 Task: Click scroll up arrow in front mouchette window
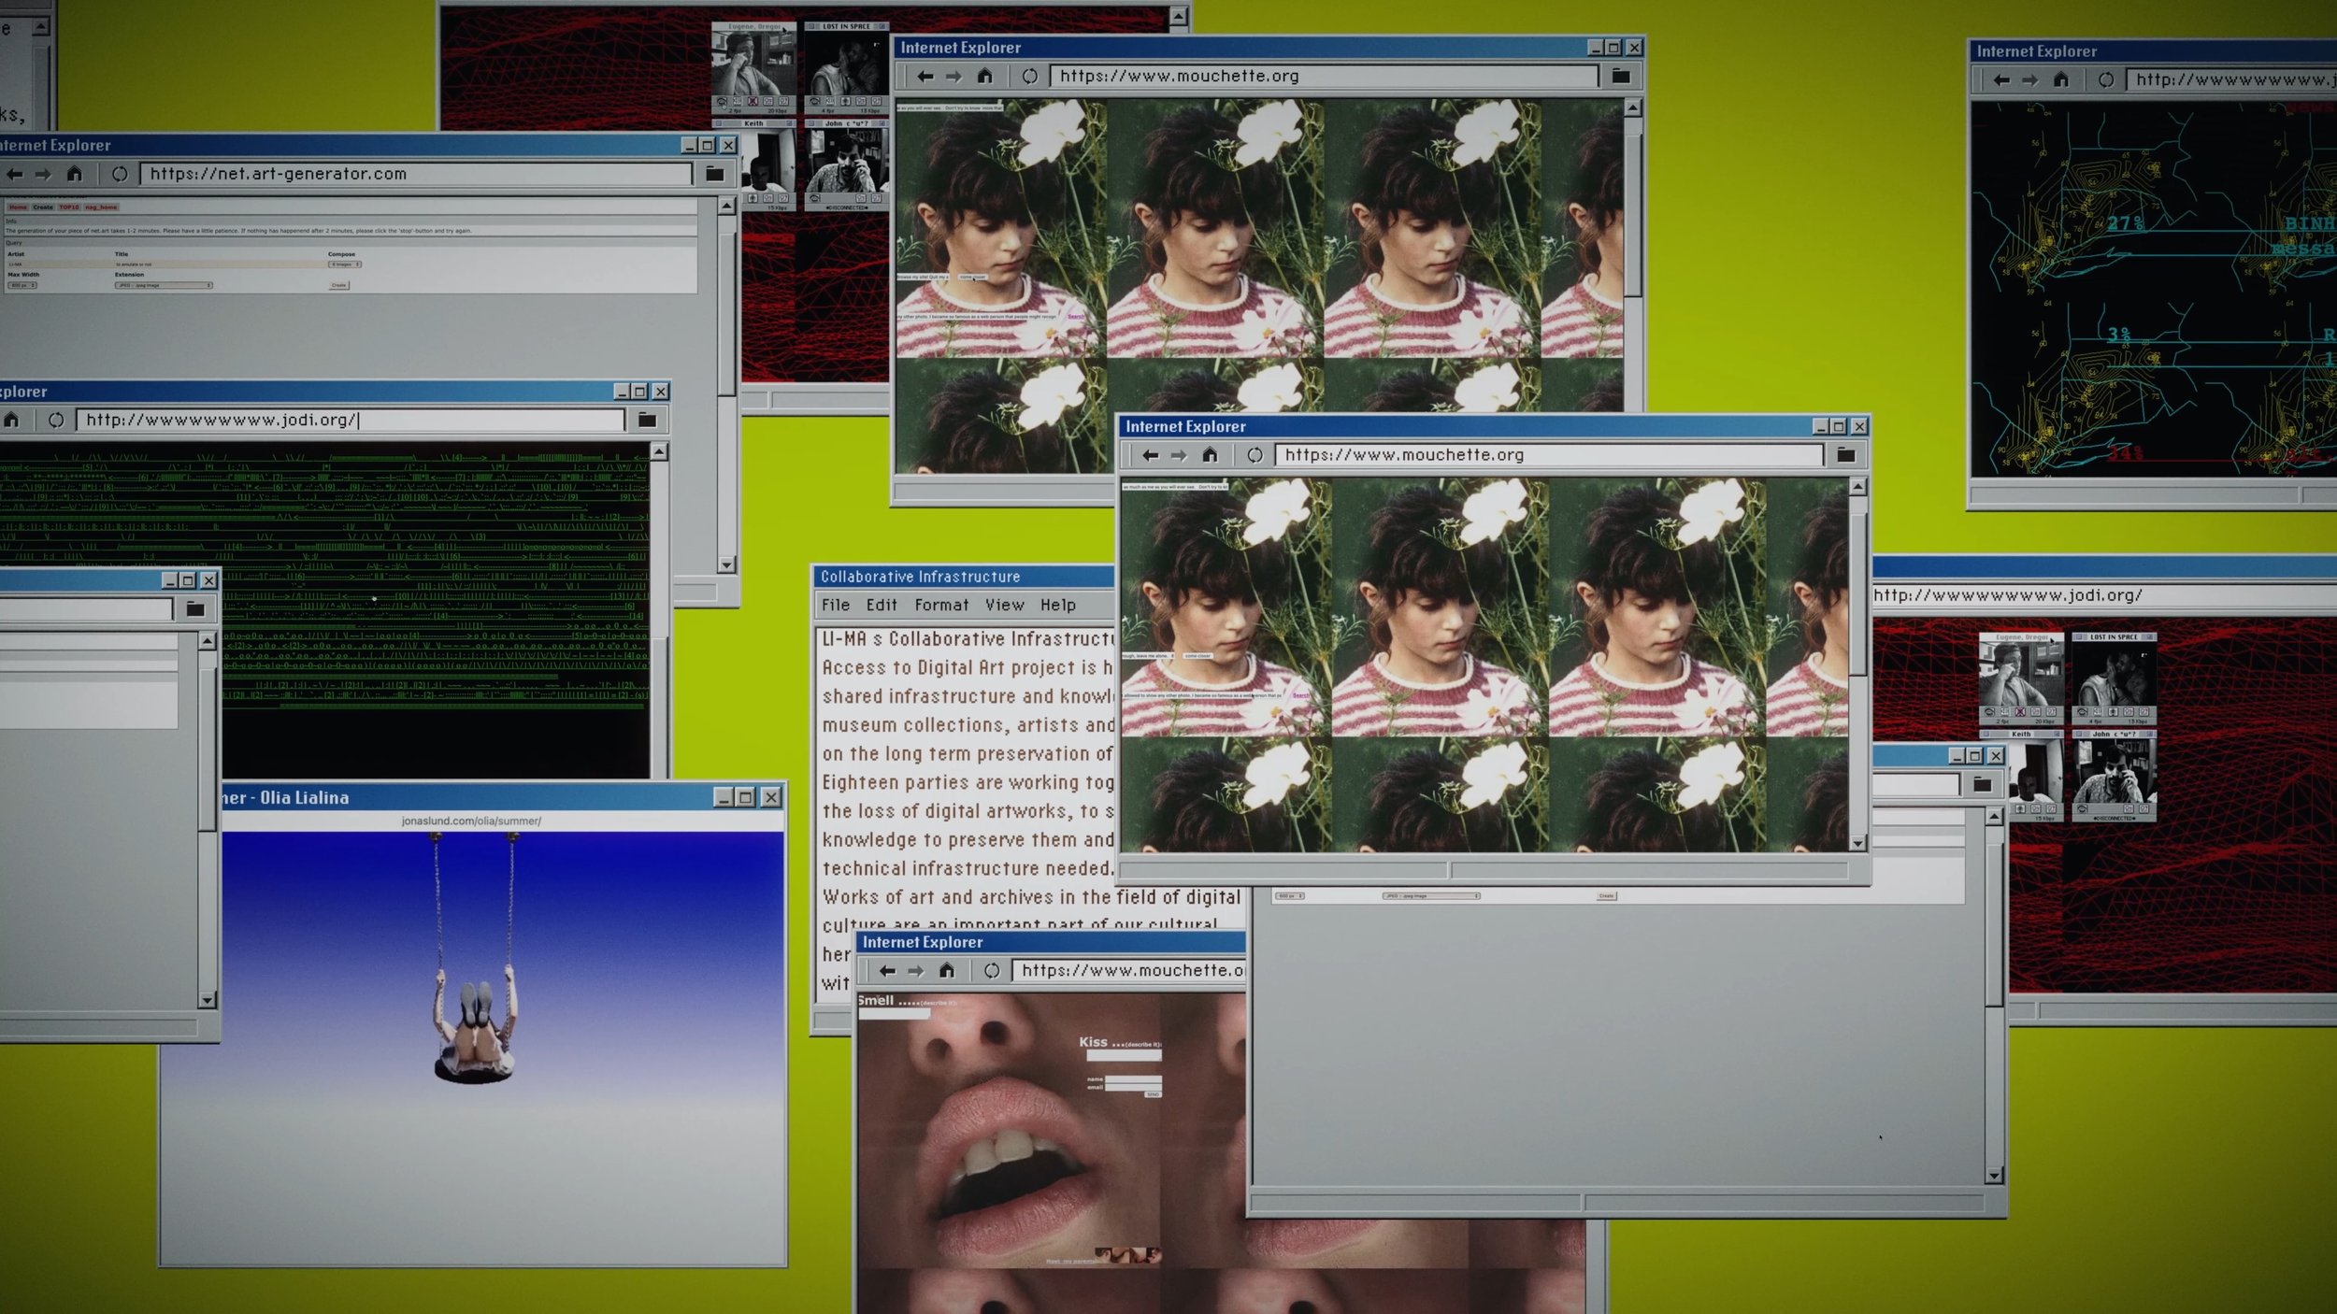(x=1857, y=487)
